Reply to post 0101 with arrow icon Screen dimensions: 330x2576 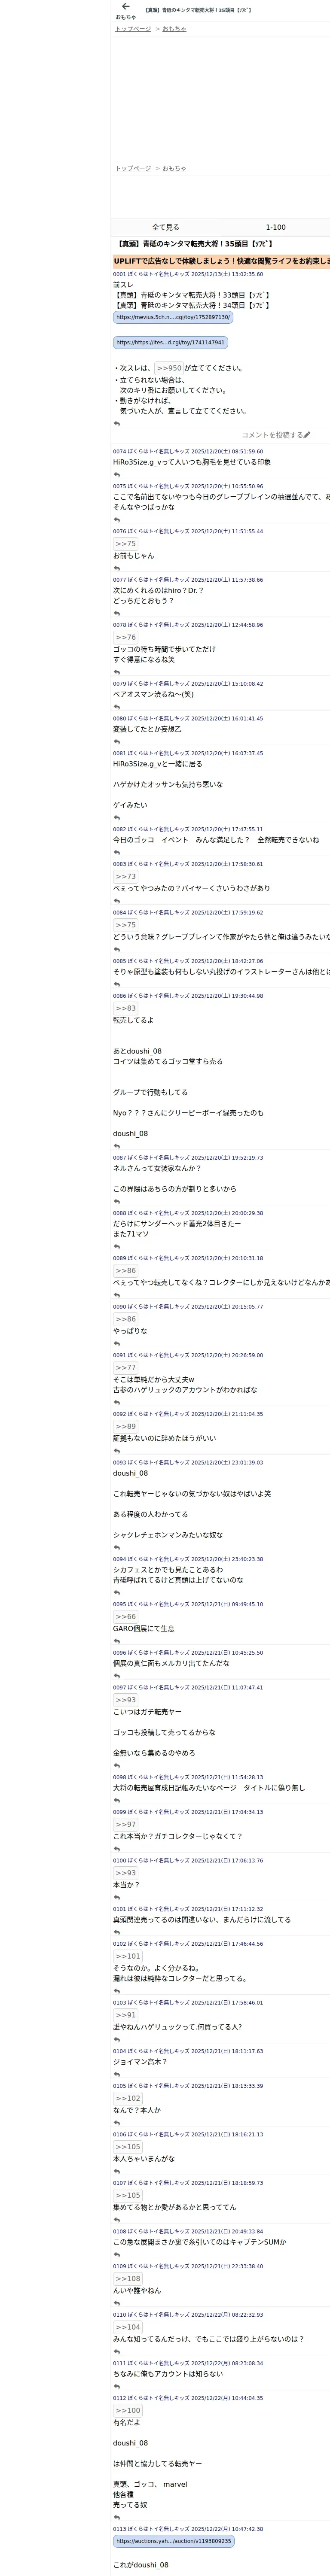point(116,1932)
